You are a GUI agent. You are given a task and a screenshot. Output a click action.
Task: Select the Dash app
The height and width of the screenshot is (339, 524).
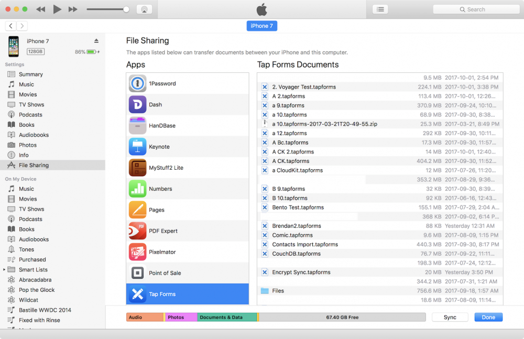coord(188,105)
